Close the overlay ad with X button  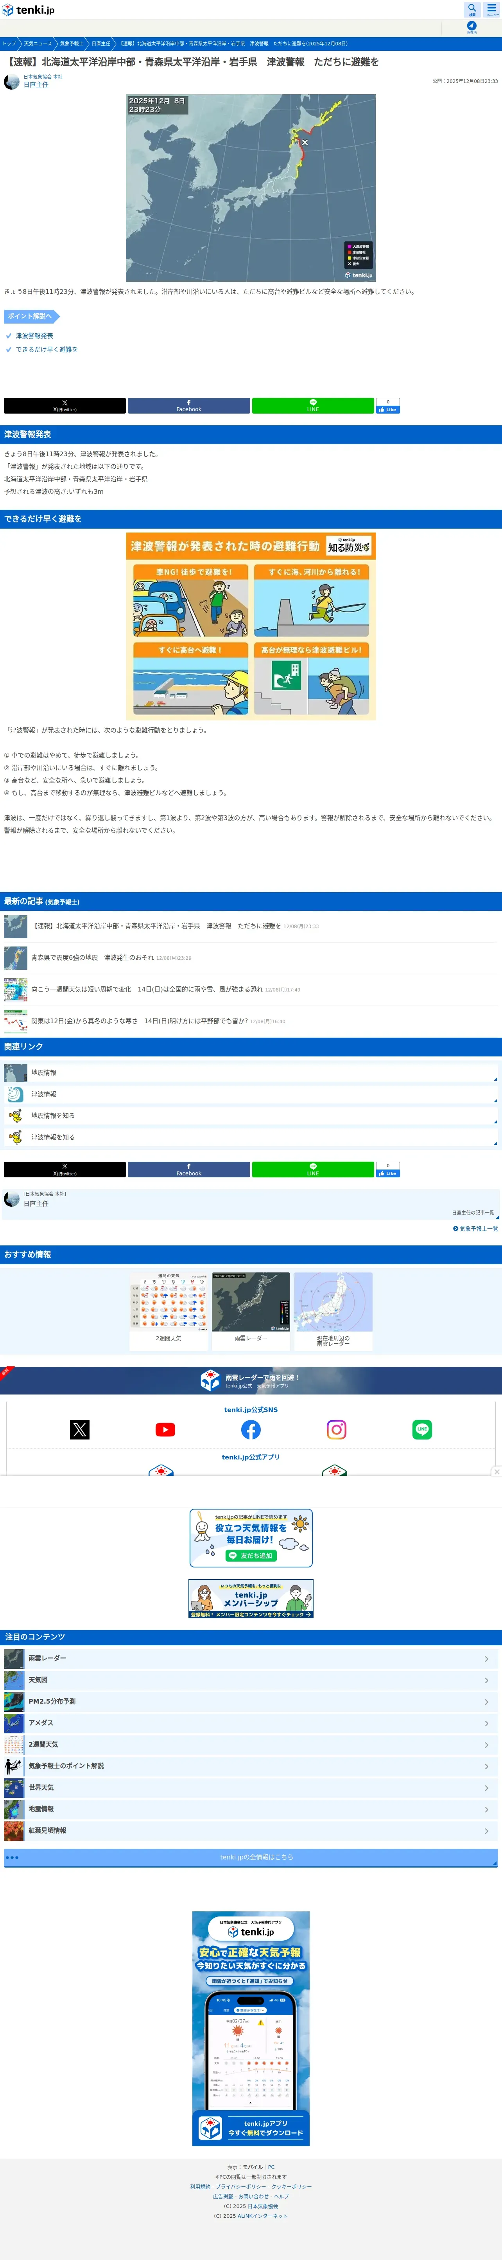(x=497, y=1471)
